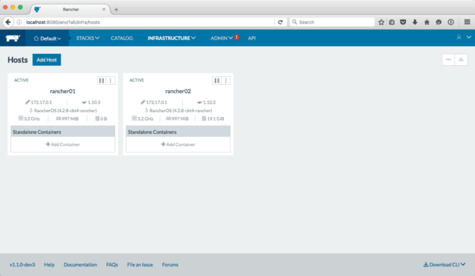Open the Stacks dropdown menu

[88, 38]
